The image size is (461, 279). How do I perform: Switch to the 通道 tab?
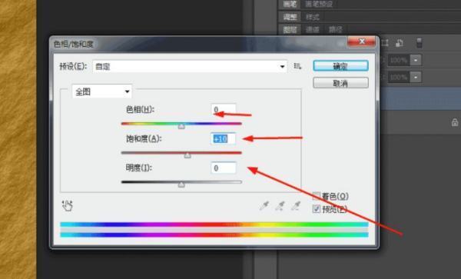(x=312, y=29)
